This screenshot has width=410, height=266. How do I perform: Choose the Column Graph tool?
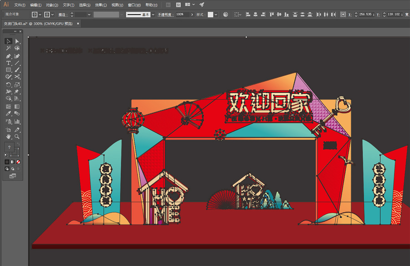[17, 121]
